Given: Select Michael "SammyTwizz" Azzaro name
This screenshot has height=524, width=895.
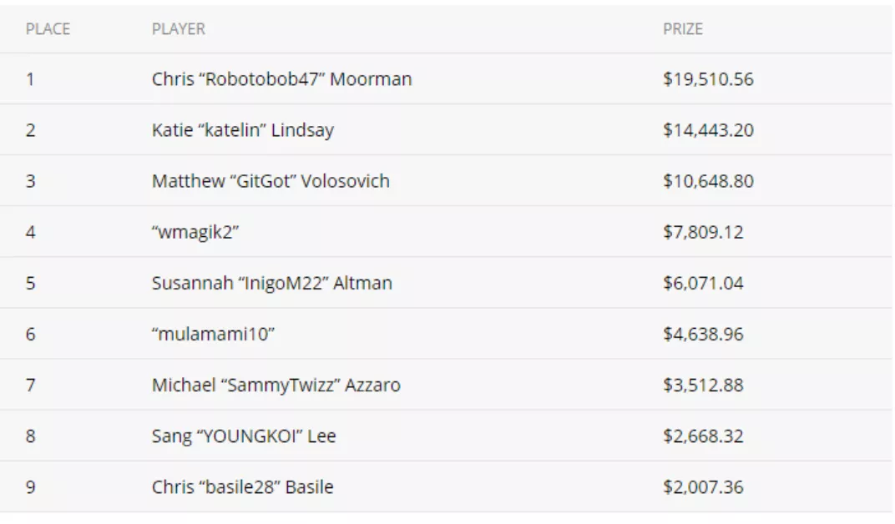Looking at the screenshot, I should [276, 385].
